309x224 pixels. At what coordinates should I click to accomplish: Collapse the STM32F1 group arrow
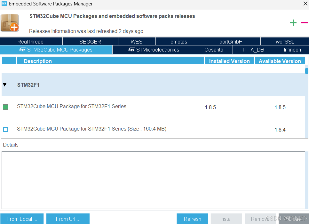point(5,84)
